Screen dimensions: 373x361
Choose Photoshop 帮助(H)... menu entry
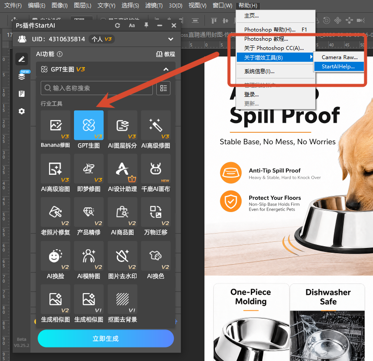(x=275, y=29)
